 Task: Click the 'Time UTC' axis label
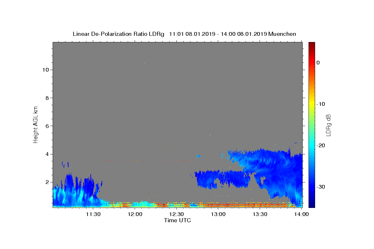click(177, 220)
